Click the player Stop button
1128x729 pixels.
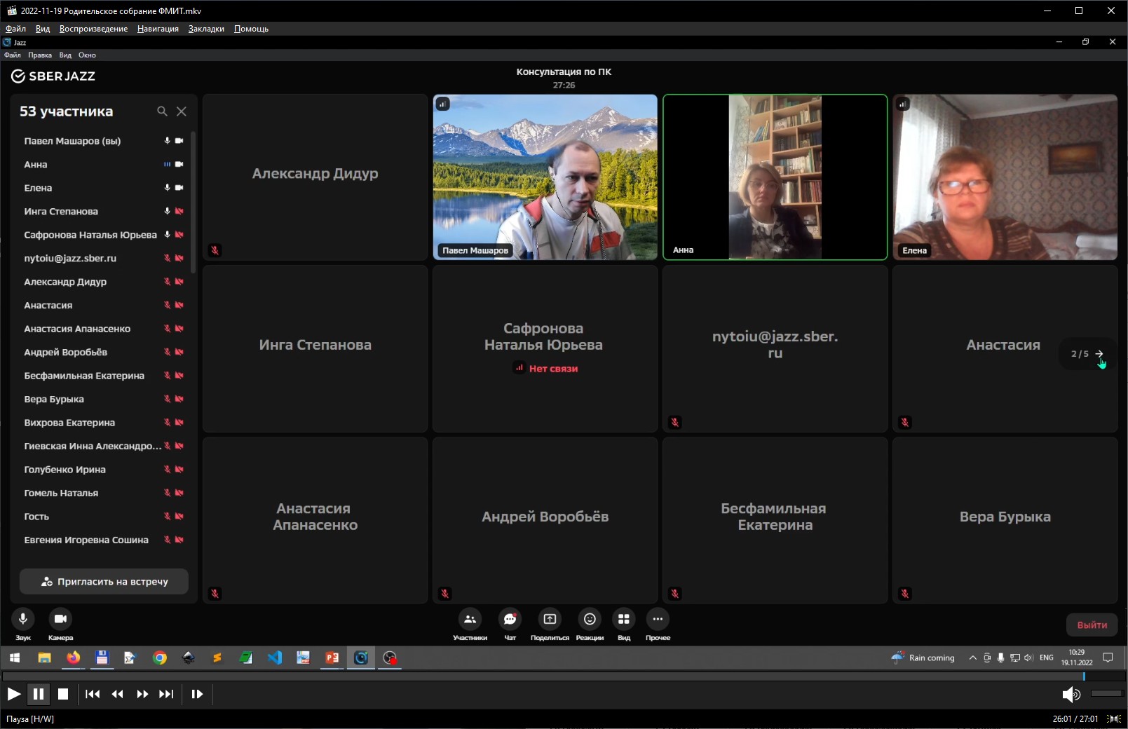[63, 694]
